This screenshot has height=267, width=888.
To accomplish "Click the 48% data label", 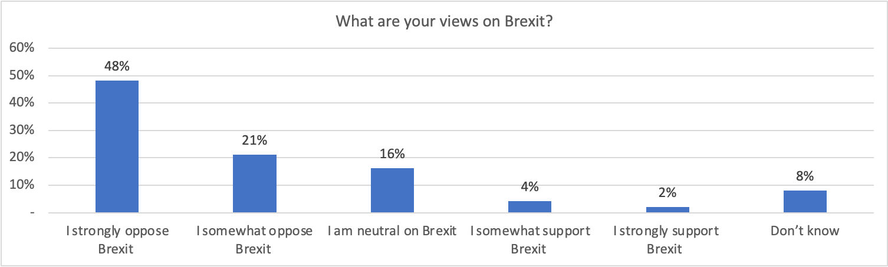I will tap(117, 66).
